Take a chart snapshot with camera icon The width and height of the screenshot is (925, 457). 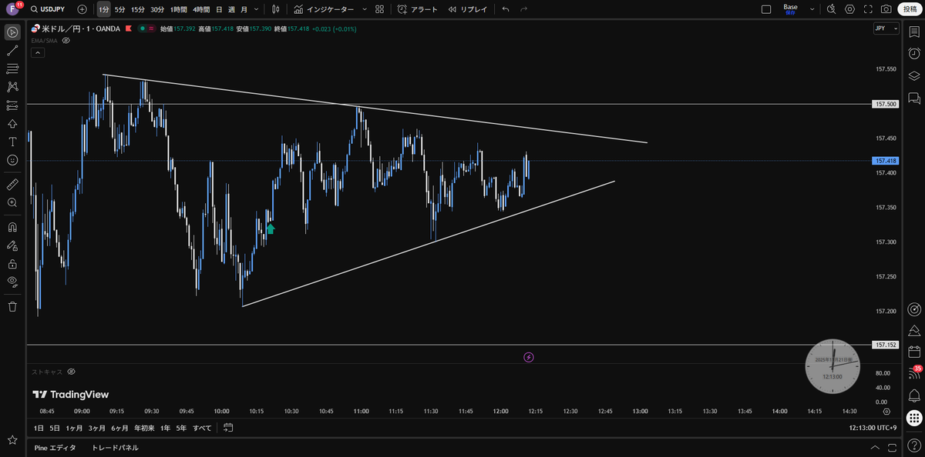coord(886,9)
